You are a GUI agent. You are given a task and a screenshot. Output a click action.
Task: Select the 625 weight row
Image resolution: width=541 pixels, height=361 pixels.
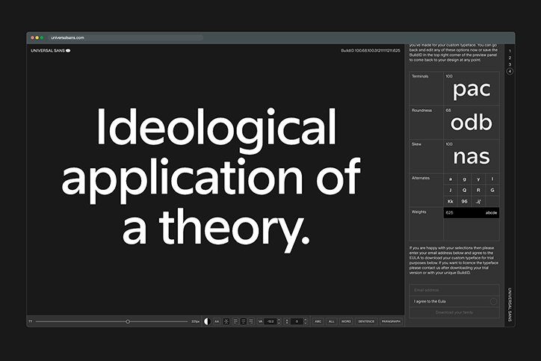click(x=472, y=212)
